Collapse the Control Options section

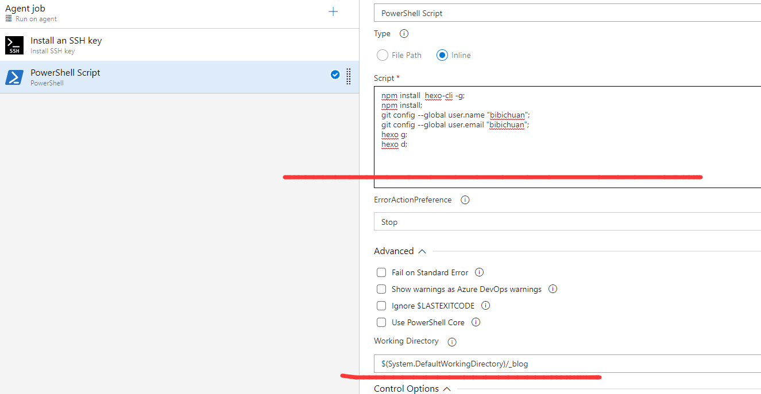click(x=447, y=389)
